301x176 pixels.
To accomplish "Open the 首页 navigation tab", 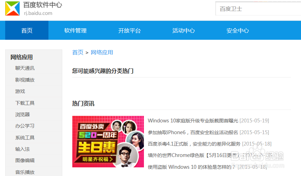I will [27, 30].
